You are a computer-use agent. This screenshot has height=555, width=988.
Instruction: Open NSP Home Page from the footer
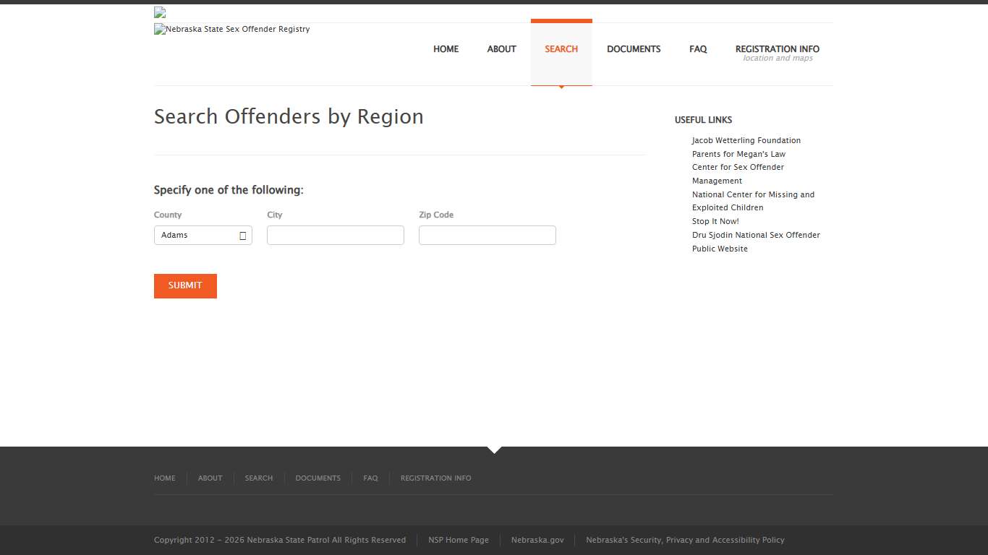pyautogui.click(x=459, y=540)
